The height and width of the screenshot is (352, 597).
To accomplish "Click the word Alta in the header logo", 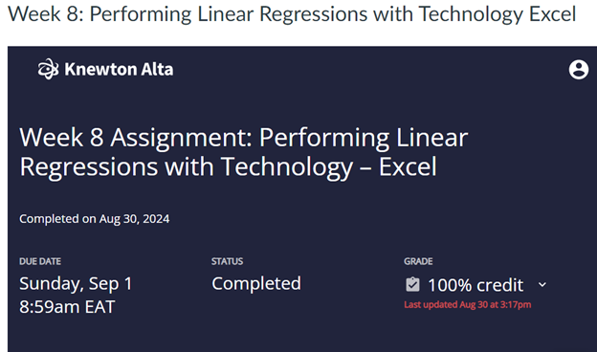I will pos(157,69).
